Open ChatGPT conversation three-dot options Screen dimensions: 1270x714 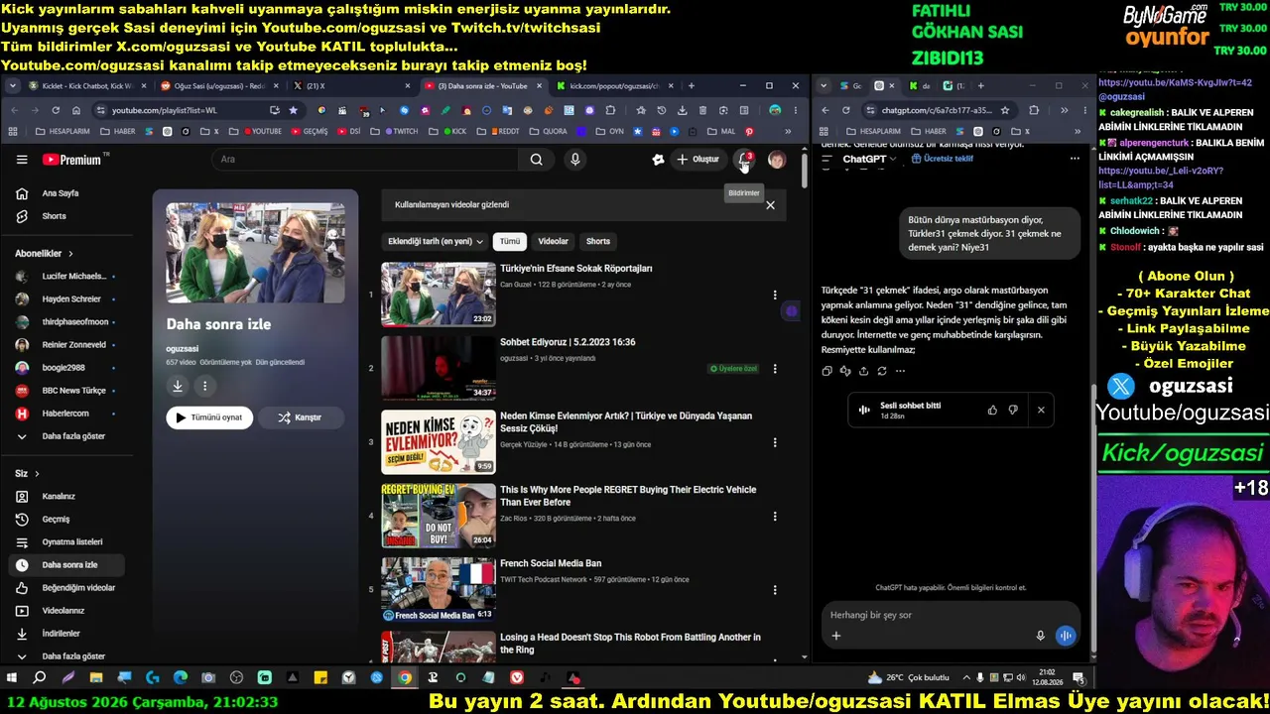1075,159
